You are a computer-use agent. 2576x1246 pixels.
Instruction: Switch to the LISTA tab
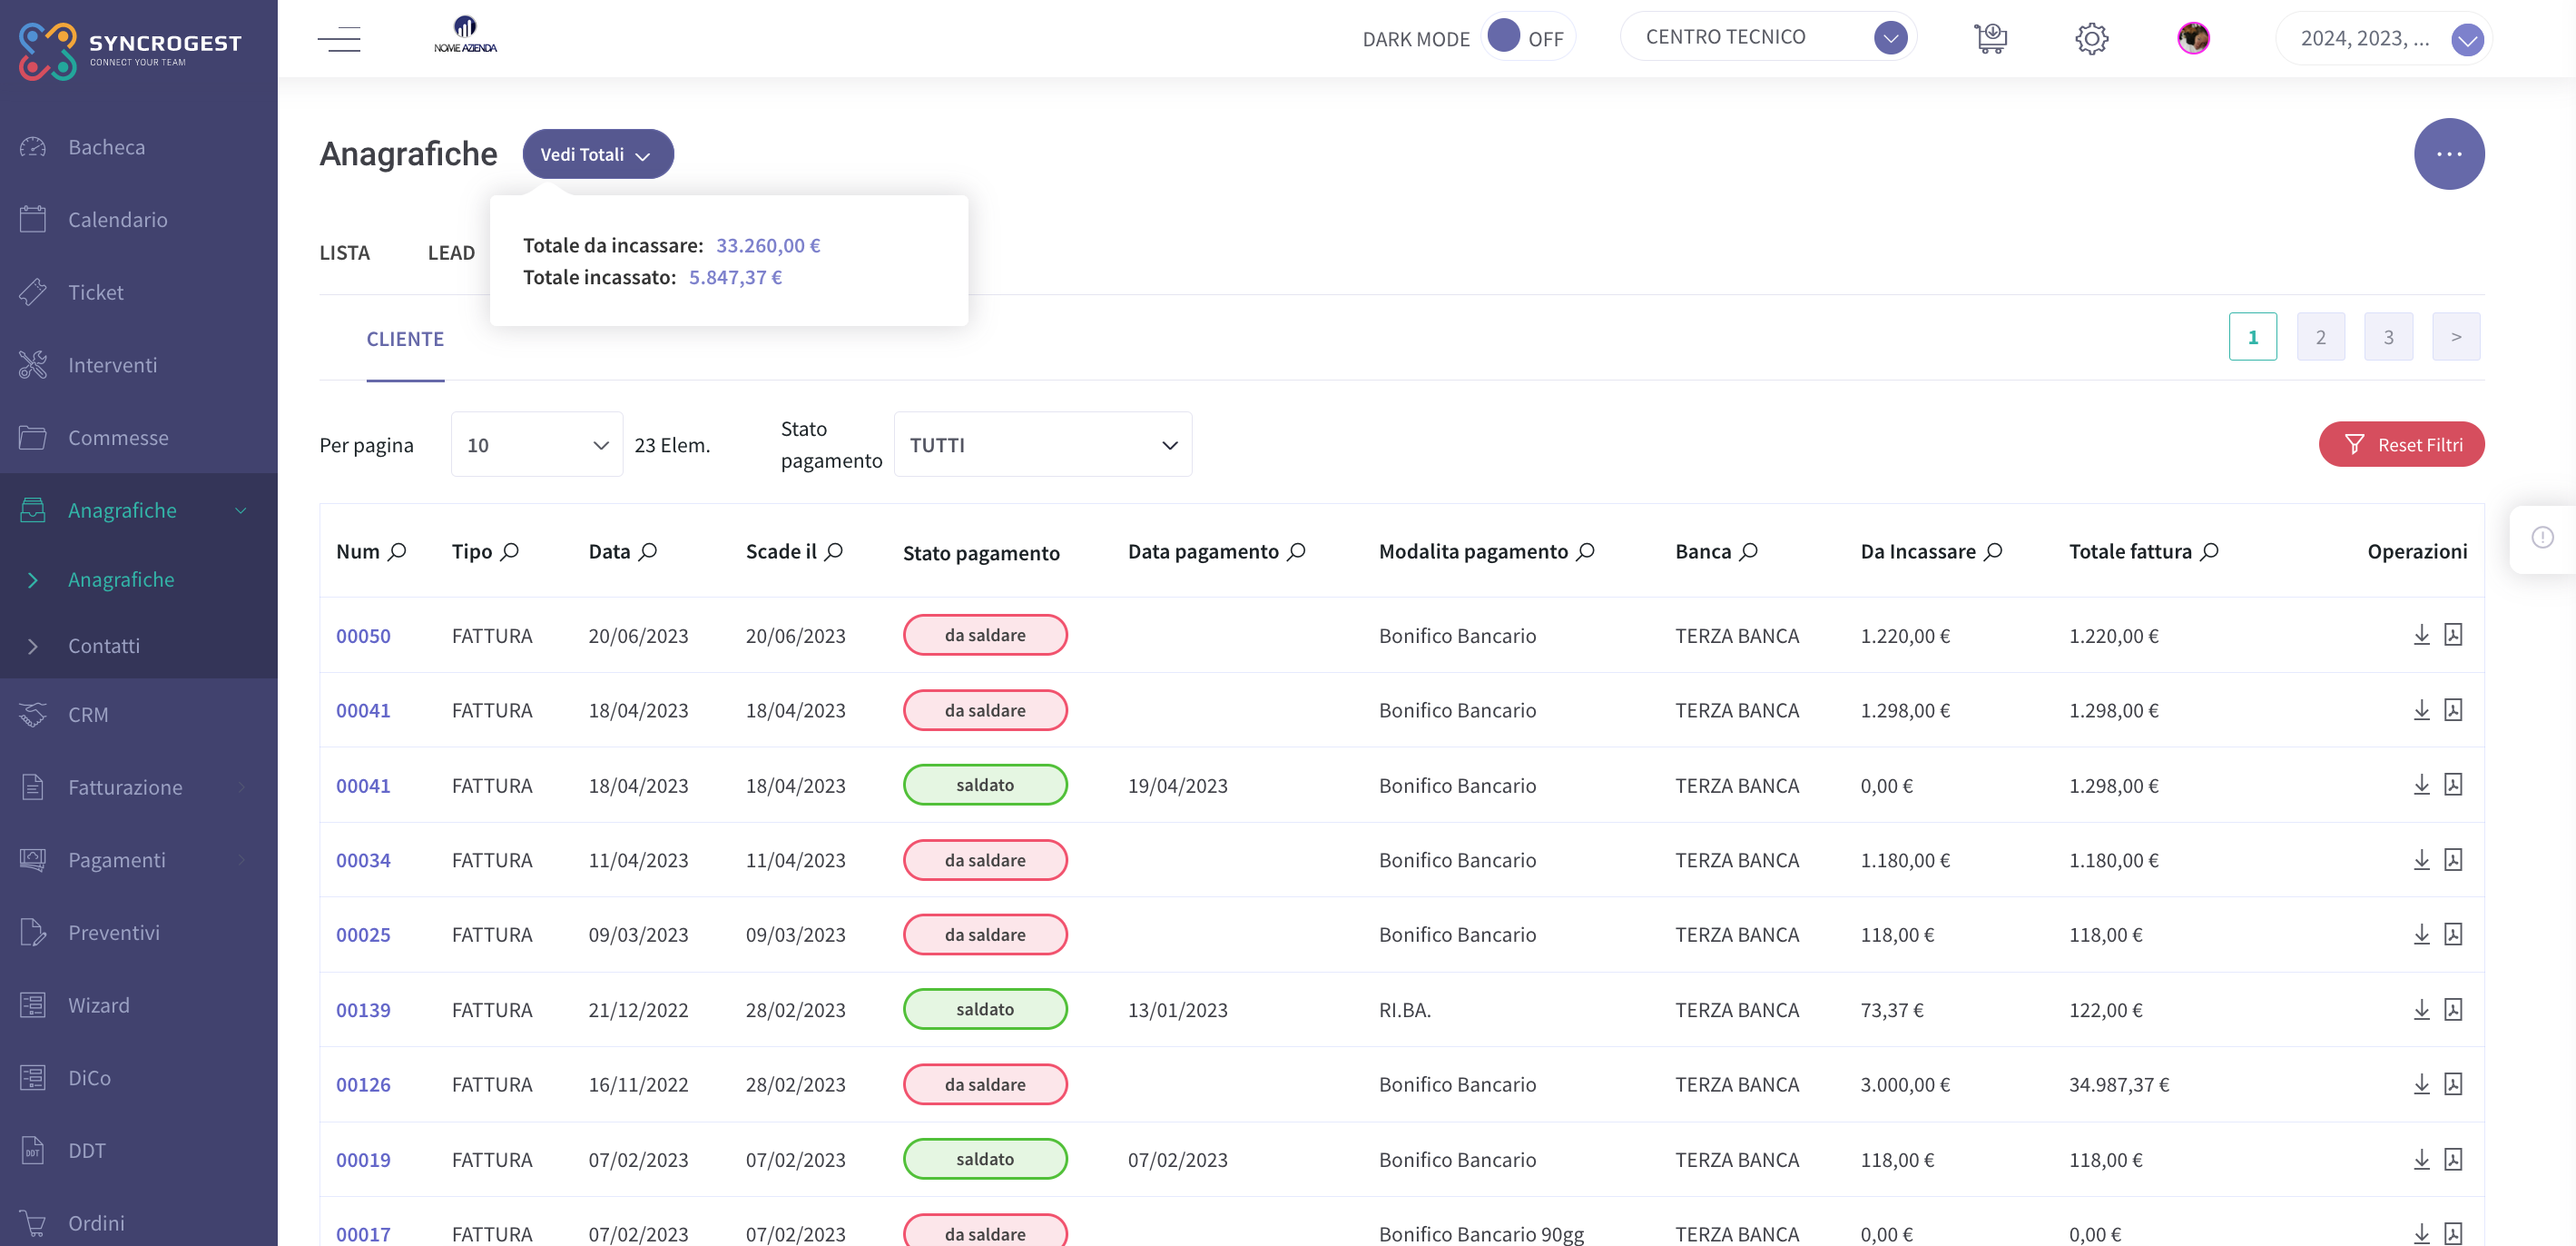[345, 252]
